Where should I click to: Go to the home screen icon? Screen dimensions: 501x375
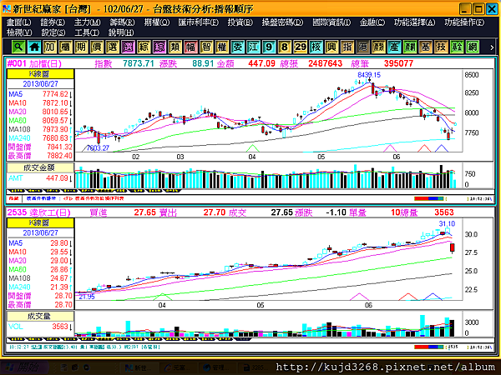tap(34, 47)
